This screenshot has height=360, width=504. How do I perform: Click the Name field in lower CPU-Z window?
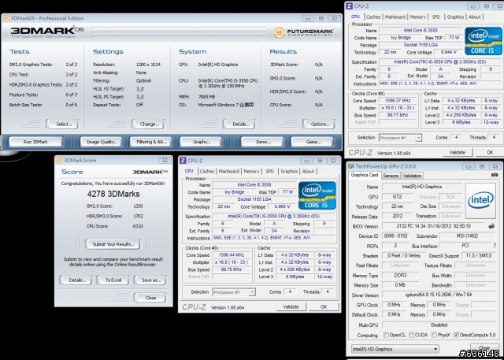[254, 184]
